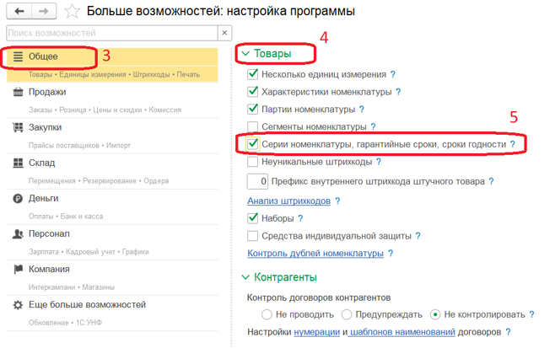Go to the Склад settings section
Screen dimensions: 555x348
coord(42,163)
